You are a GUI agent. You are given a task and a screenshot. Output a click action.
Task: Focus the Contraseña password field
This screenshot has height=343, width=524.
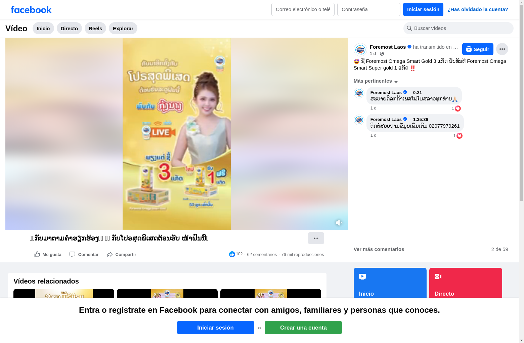(x=369, y=9)
